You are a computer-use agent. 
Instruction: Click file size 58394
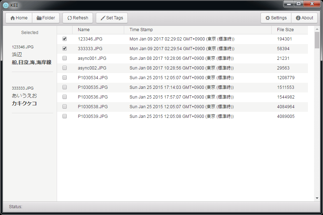[x=283, y=49]
